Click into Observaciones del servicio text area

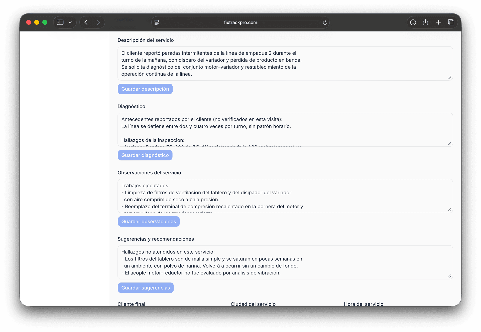285,196
